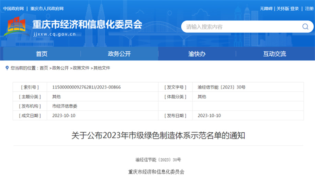The height and width of the screenshot is (177, 315).
Task: Go to 政策文件 in the breadcrumb
Action: [81, 68]
